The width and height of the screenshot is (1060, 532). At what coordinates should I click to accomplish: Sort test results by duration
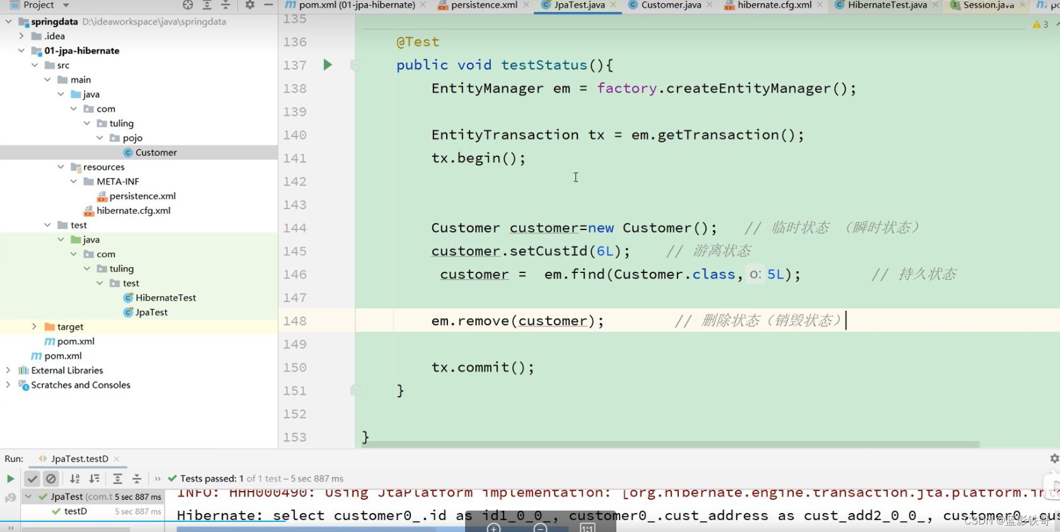click(x=95, y=479)
